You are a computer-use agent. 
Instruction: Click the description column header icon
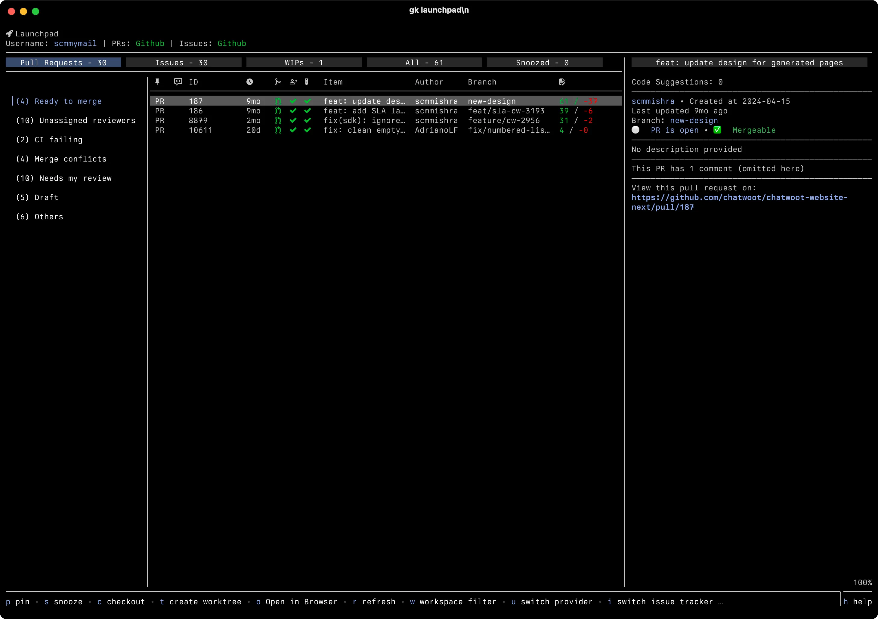coord(562,82)
